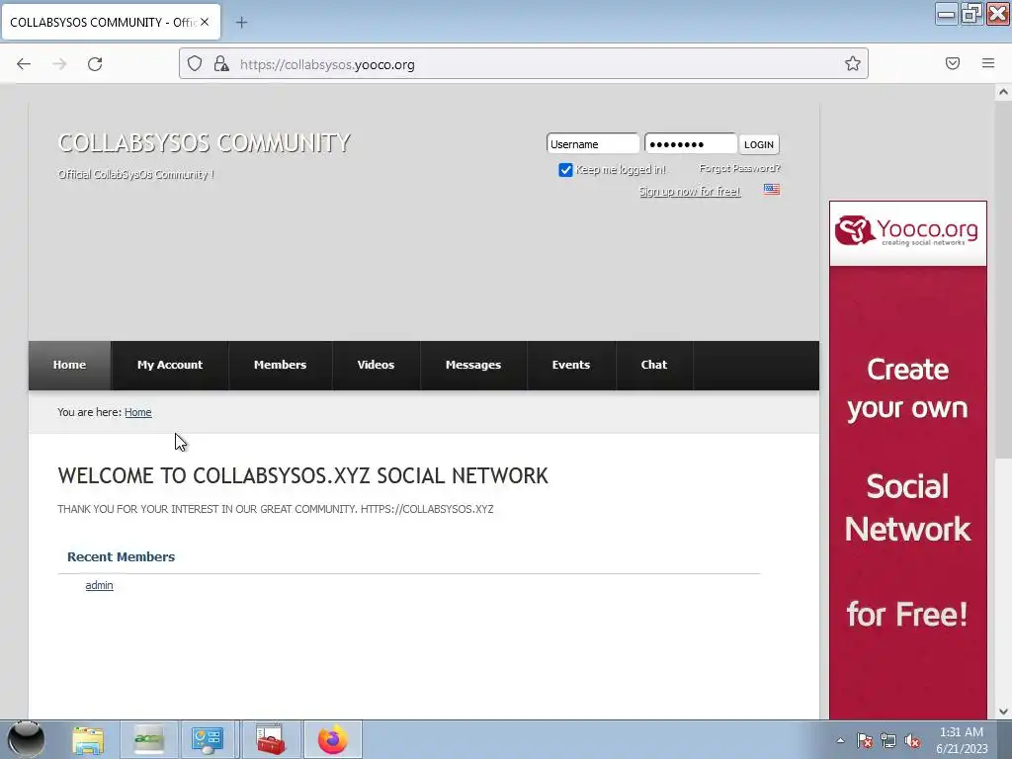Open the Chat menu item

654,366
